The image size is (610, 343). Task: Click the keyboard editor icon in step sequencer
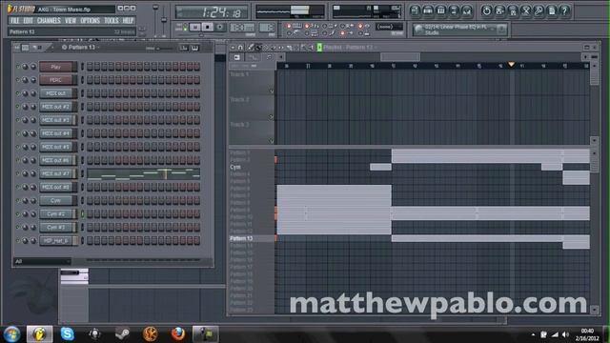pyautogui.click(x=194, y=48)
